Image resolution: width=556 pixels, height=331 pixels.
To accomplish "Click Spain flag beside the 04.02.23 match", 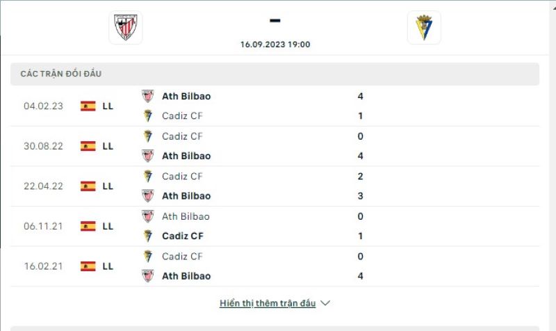I will click(88, 106).
